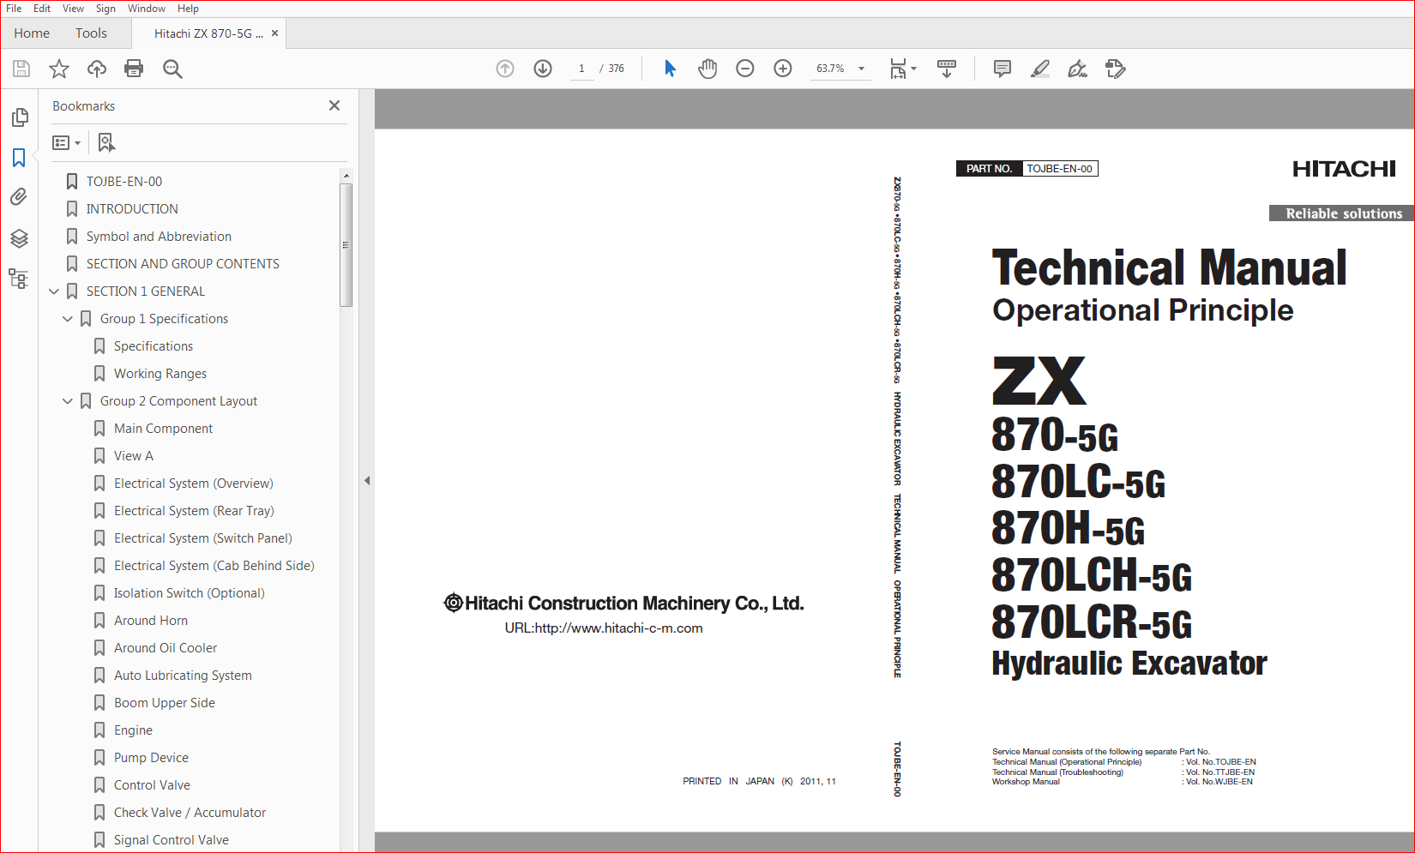
Task: Click the Save file icon
Action: (21, 69)
